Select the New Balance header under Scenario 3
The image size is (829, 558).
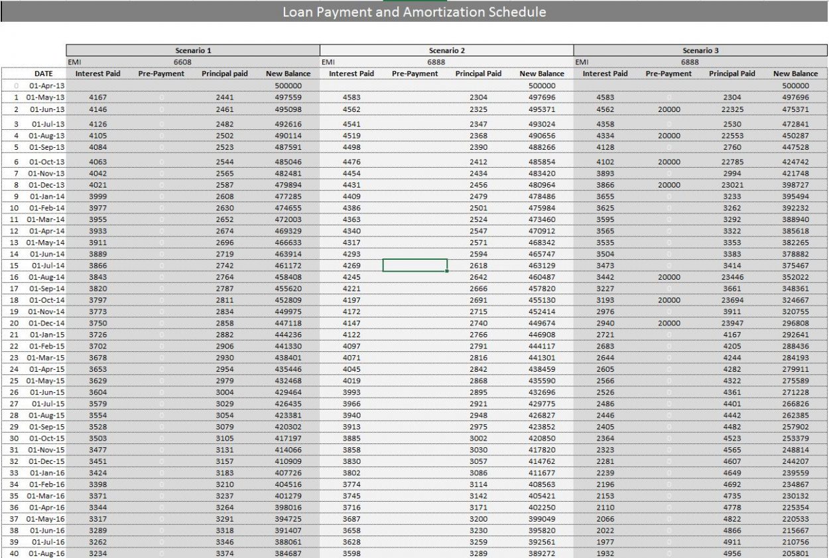(797, 74)
